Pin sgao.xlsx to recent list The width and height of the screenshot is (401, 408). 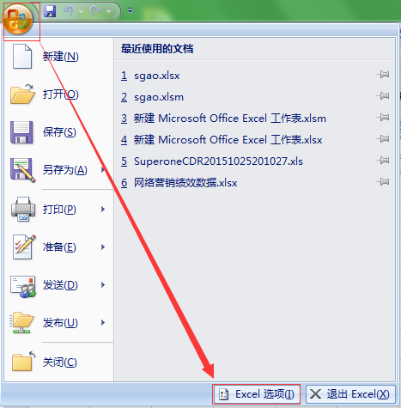click(x=383, y=75)
